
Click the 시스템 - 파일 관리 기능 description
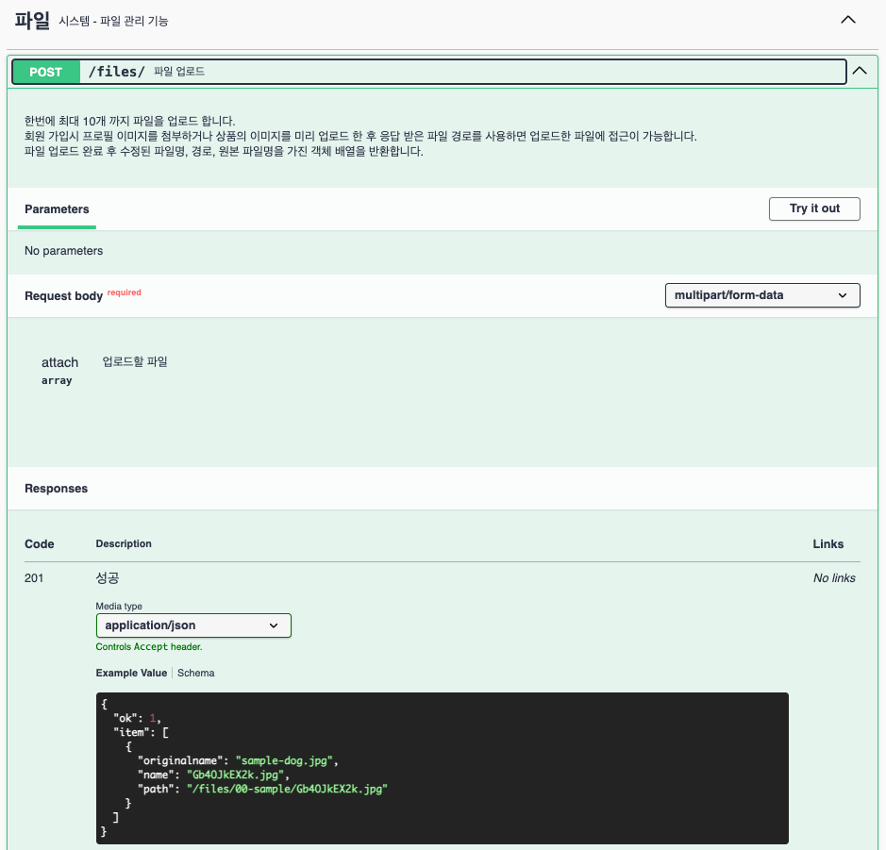click(x=113, y=22)
